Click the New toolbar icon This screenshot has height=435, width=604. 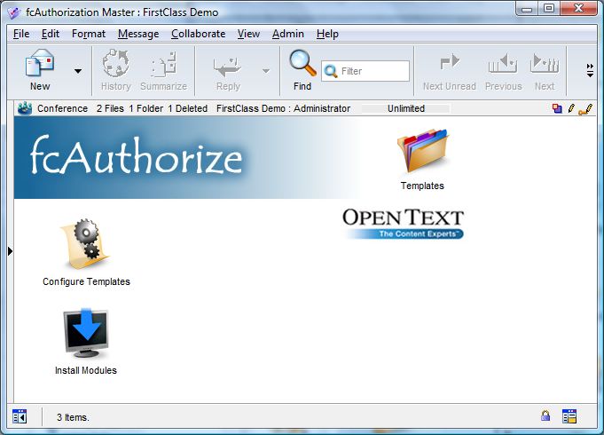click(40, 64)
